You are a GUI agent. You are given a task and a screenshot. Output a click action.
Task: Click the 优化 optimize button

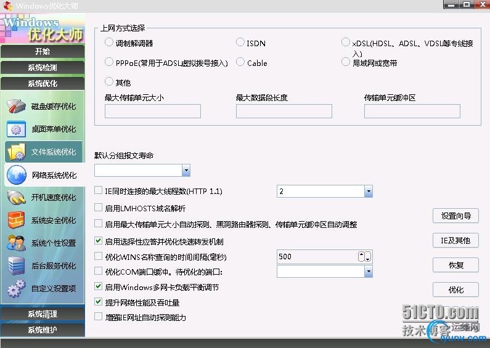455,290
